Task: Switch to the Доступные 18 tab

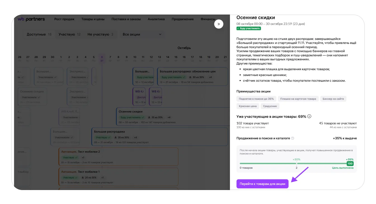Action: (39, 34)
